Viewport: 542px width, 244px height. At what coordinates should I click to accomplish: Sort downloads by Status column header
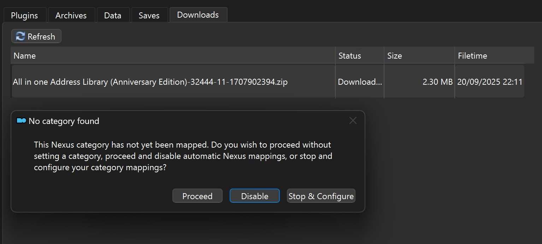[x=350, y=56]
